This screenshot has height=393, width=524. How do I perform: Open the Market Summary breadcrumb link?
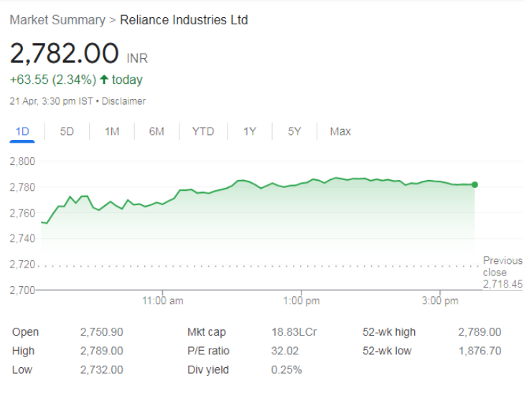(x=57, y=20)
